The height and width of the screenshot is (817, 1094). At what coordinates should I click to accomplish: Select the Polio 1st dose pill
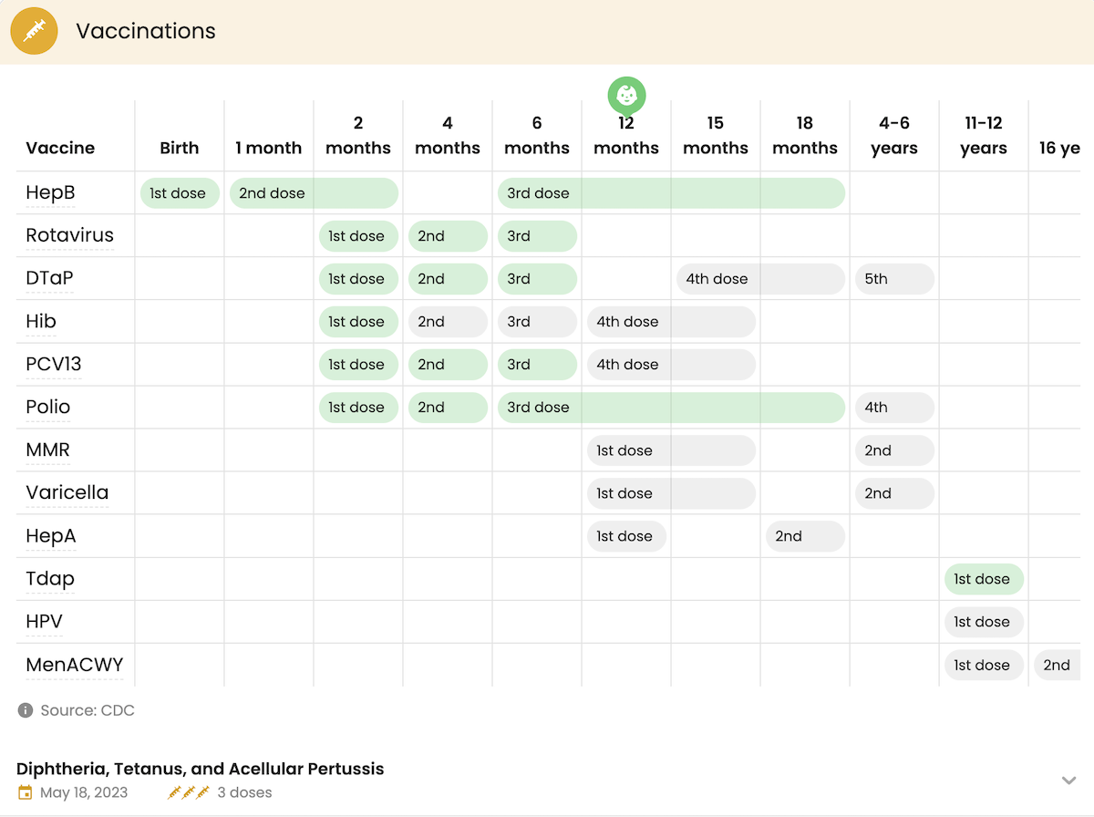[x=358, y=408]
